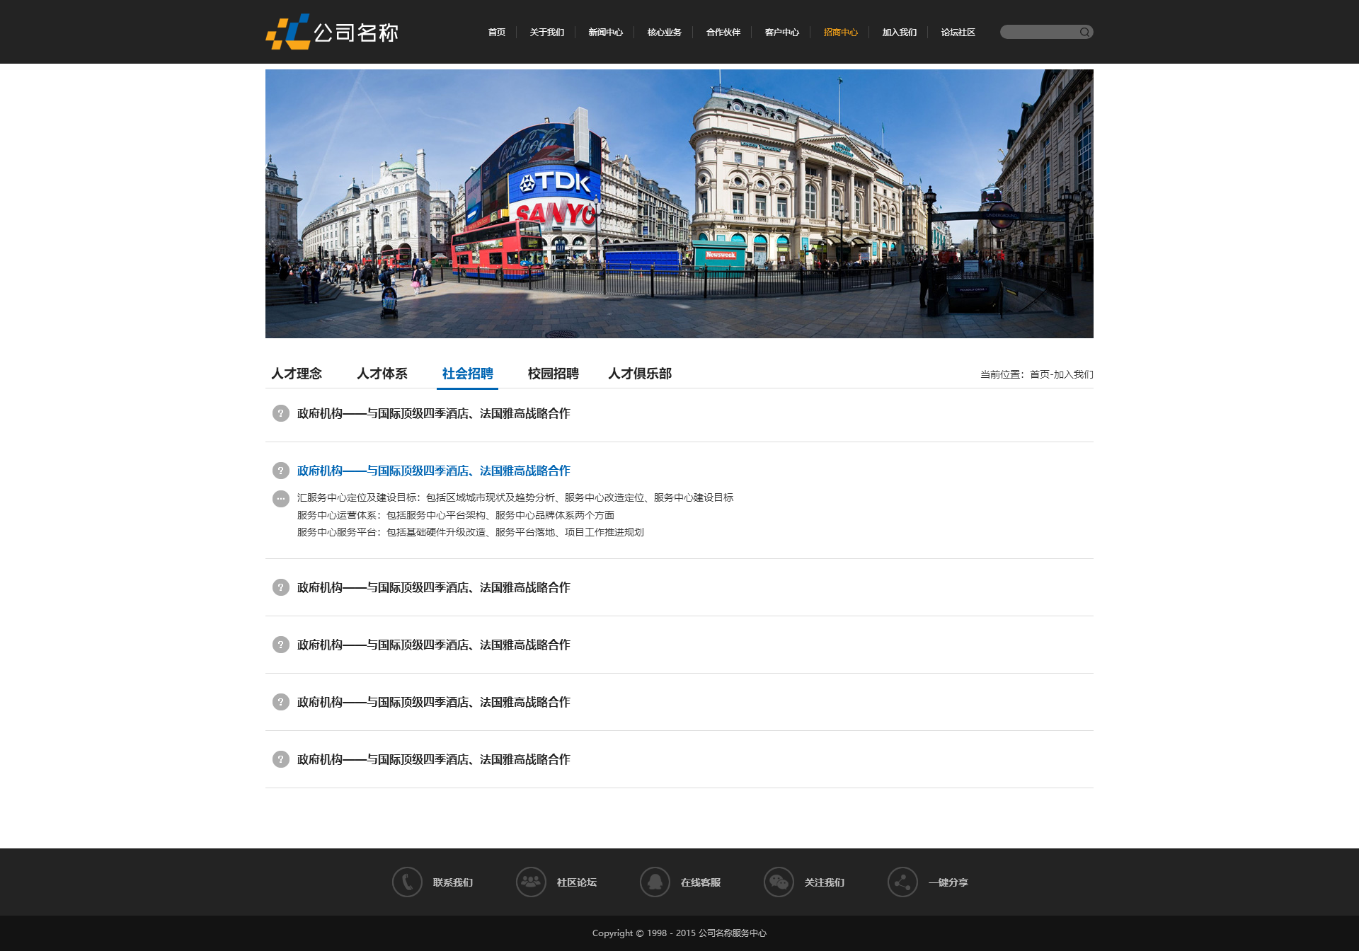This screenshot has width=1359, height=951.
Task: Click the 首页-加入我们 breadcrumb link
Action: pyautogui.click(x=1061, y=374)
